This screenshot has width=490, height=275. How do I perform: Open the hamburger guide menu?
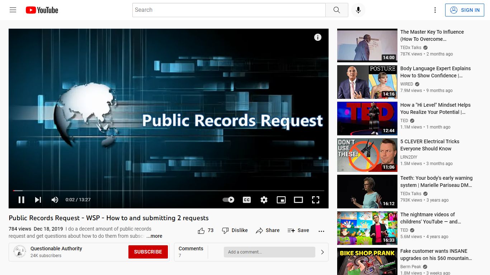click(x=13, y=10)
